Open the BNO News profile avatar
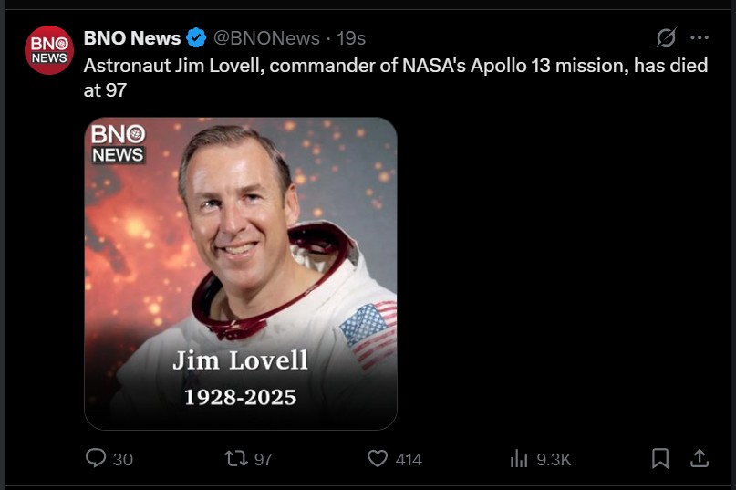736x490 pixels. [48, 50]
